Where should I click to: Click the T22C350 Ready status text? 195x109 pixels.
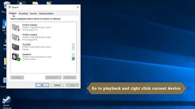click(25, 49)
